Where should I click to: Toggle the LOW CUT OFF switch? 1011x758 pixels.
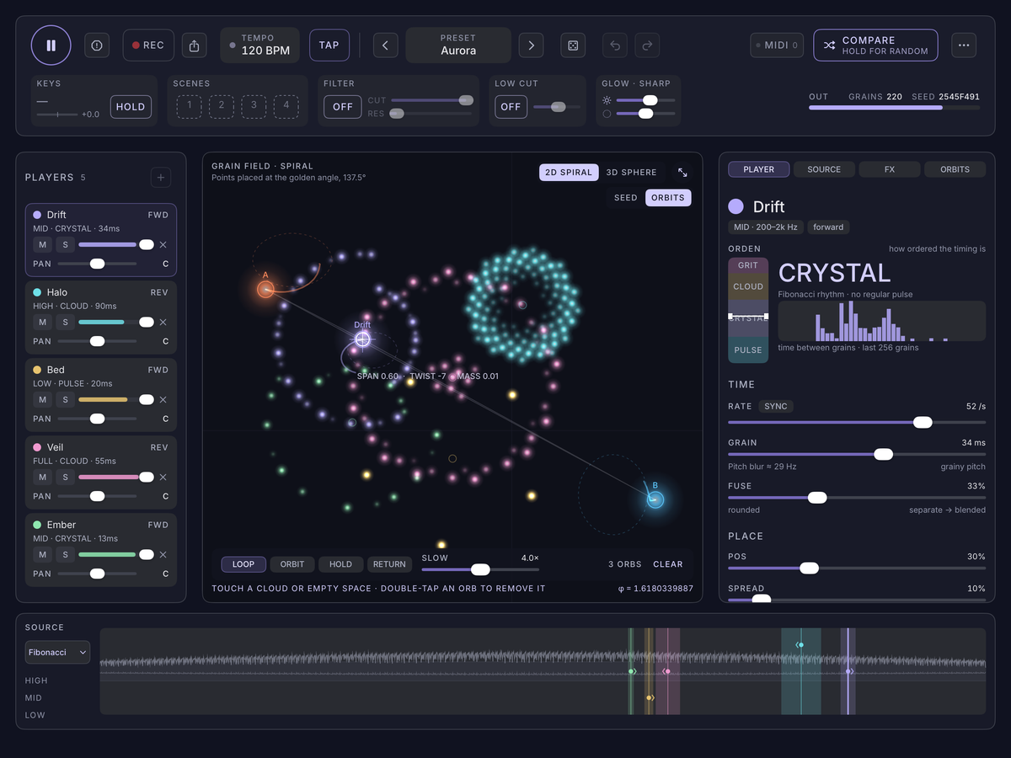coord(511,107)
